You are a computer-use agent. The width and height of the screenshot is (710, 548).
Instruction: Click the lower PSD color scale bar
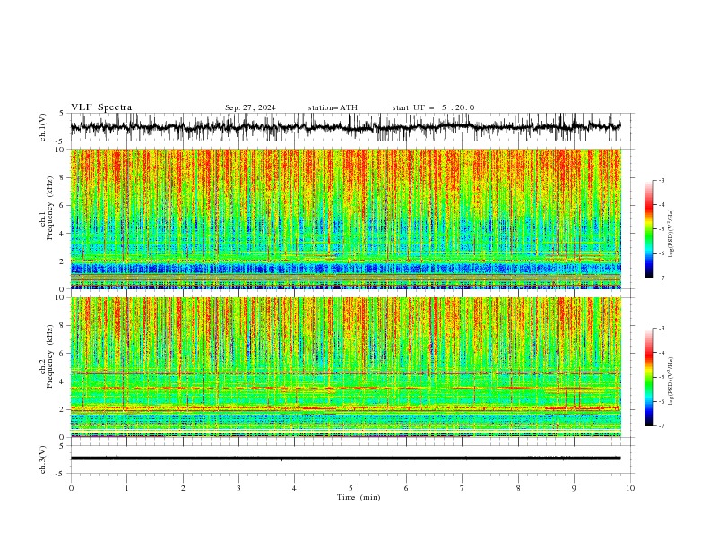click(648, 377)
